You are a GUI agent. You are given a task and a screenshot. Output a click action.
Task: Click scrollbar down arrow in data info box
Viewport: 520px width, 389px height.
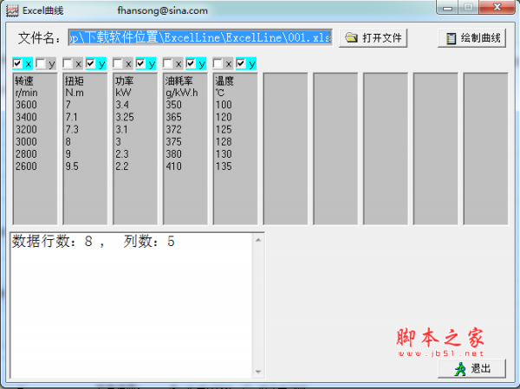[x=258, y=372]
